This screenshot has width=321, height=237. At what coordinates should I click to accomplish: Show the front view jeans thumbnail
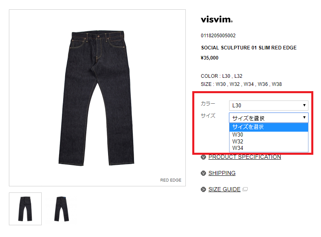click(25, 209)
